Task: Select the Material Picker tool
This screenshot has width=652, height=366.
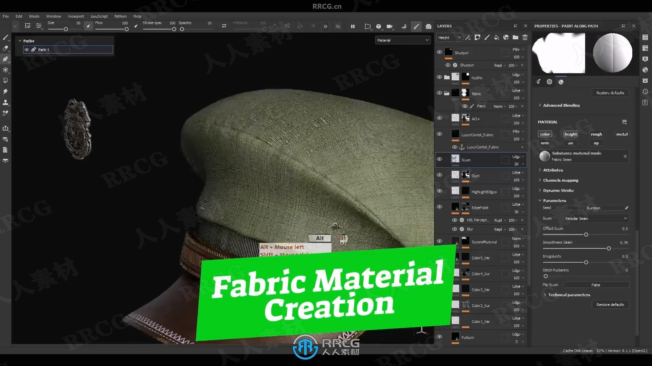Action: [x=5, y=113]
